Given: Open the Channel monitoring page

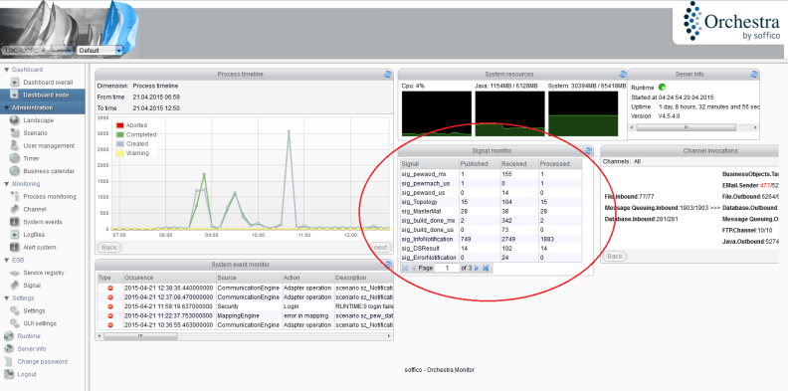Looking at the screenshot, I should pyautogui.click(x=35, y=209).
